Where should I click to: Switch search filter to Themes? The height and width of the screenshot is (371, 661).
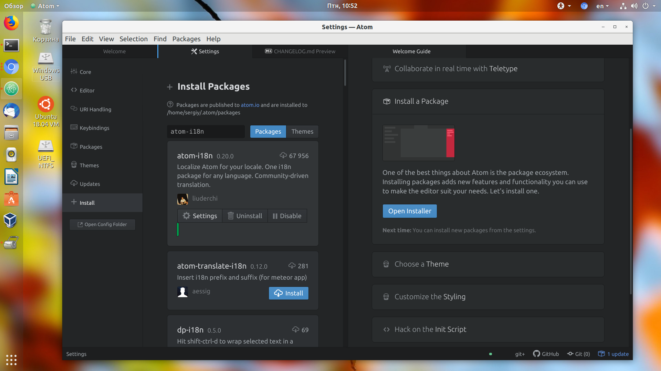302,132
